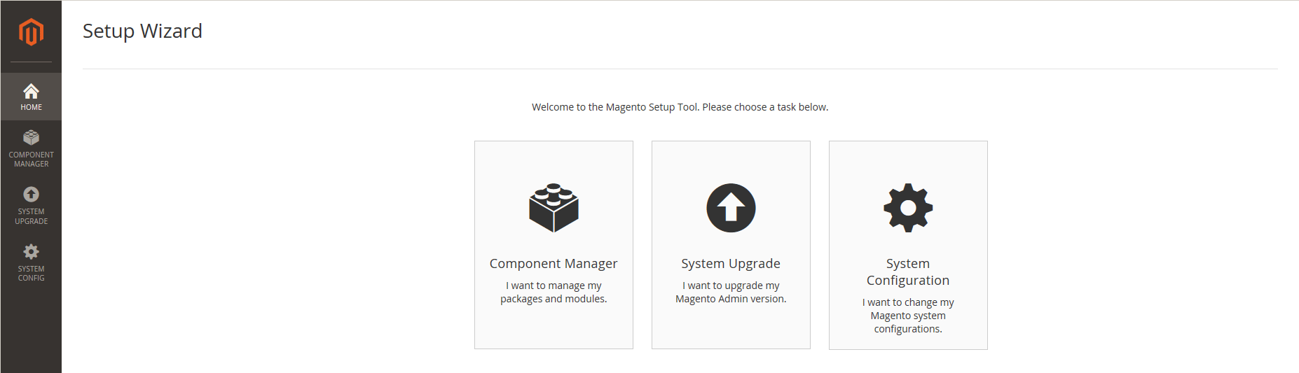Click 'I want to upgrade my Magento' text
The width and height of the screenshot is (1299, 373).
point(731,293)
